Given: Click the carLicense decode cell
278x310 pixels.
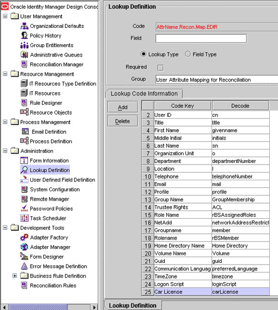Looking at the screenshot, I should pyautogui.click(x=241, y=292).
